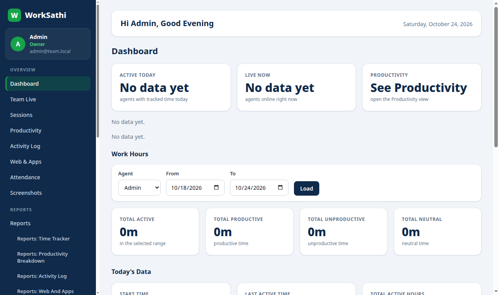The image size is (499, 295).
Task: Click the Hi Admin, Good Evening greeting
Action: point(167,23)
